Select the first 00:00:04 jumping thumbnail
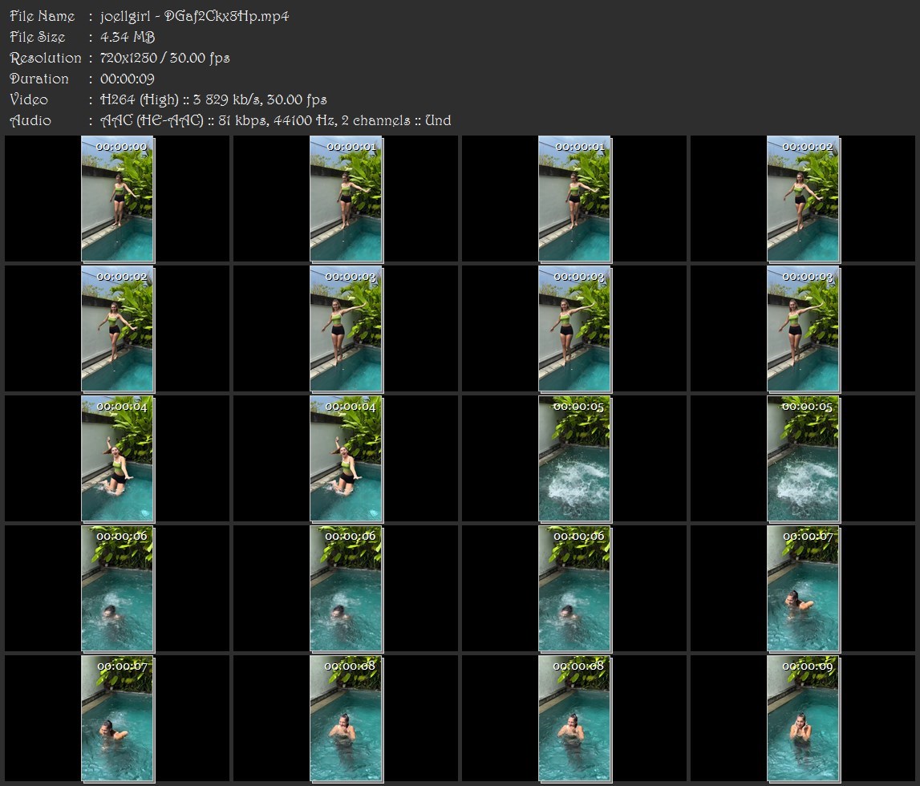Screen dimensions: 920x786 [x=117, y=459]
